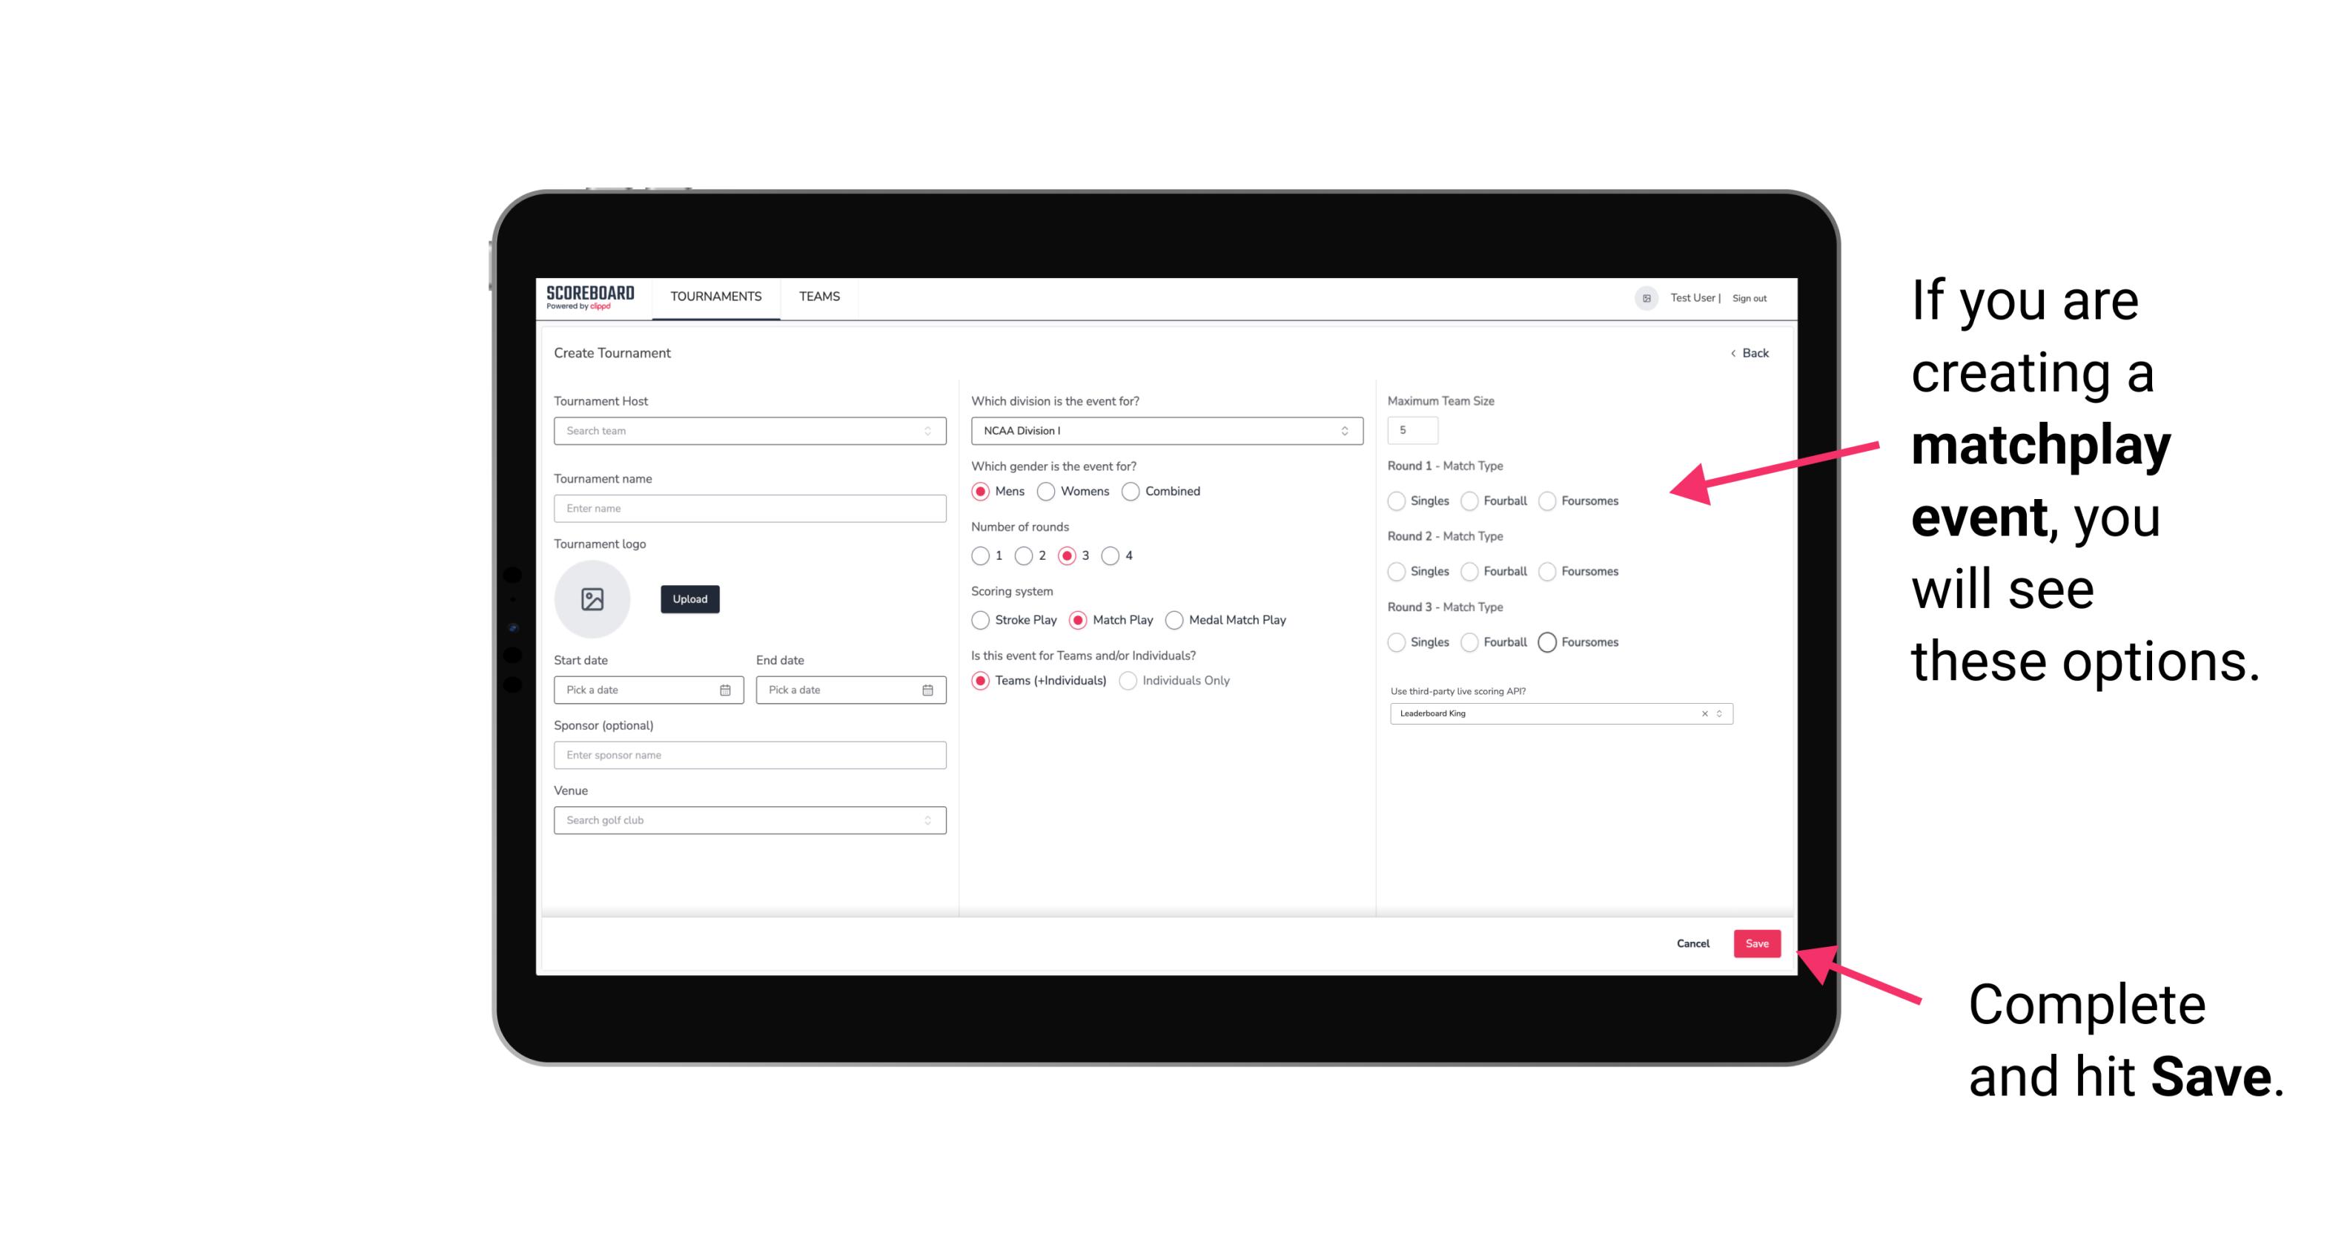
Task: Switch to the TOURNAMENTS tab
Action: click(715, 297)
